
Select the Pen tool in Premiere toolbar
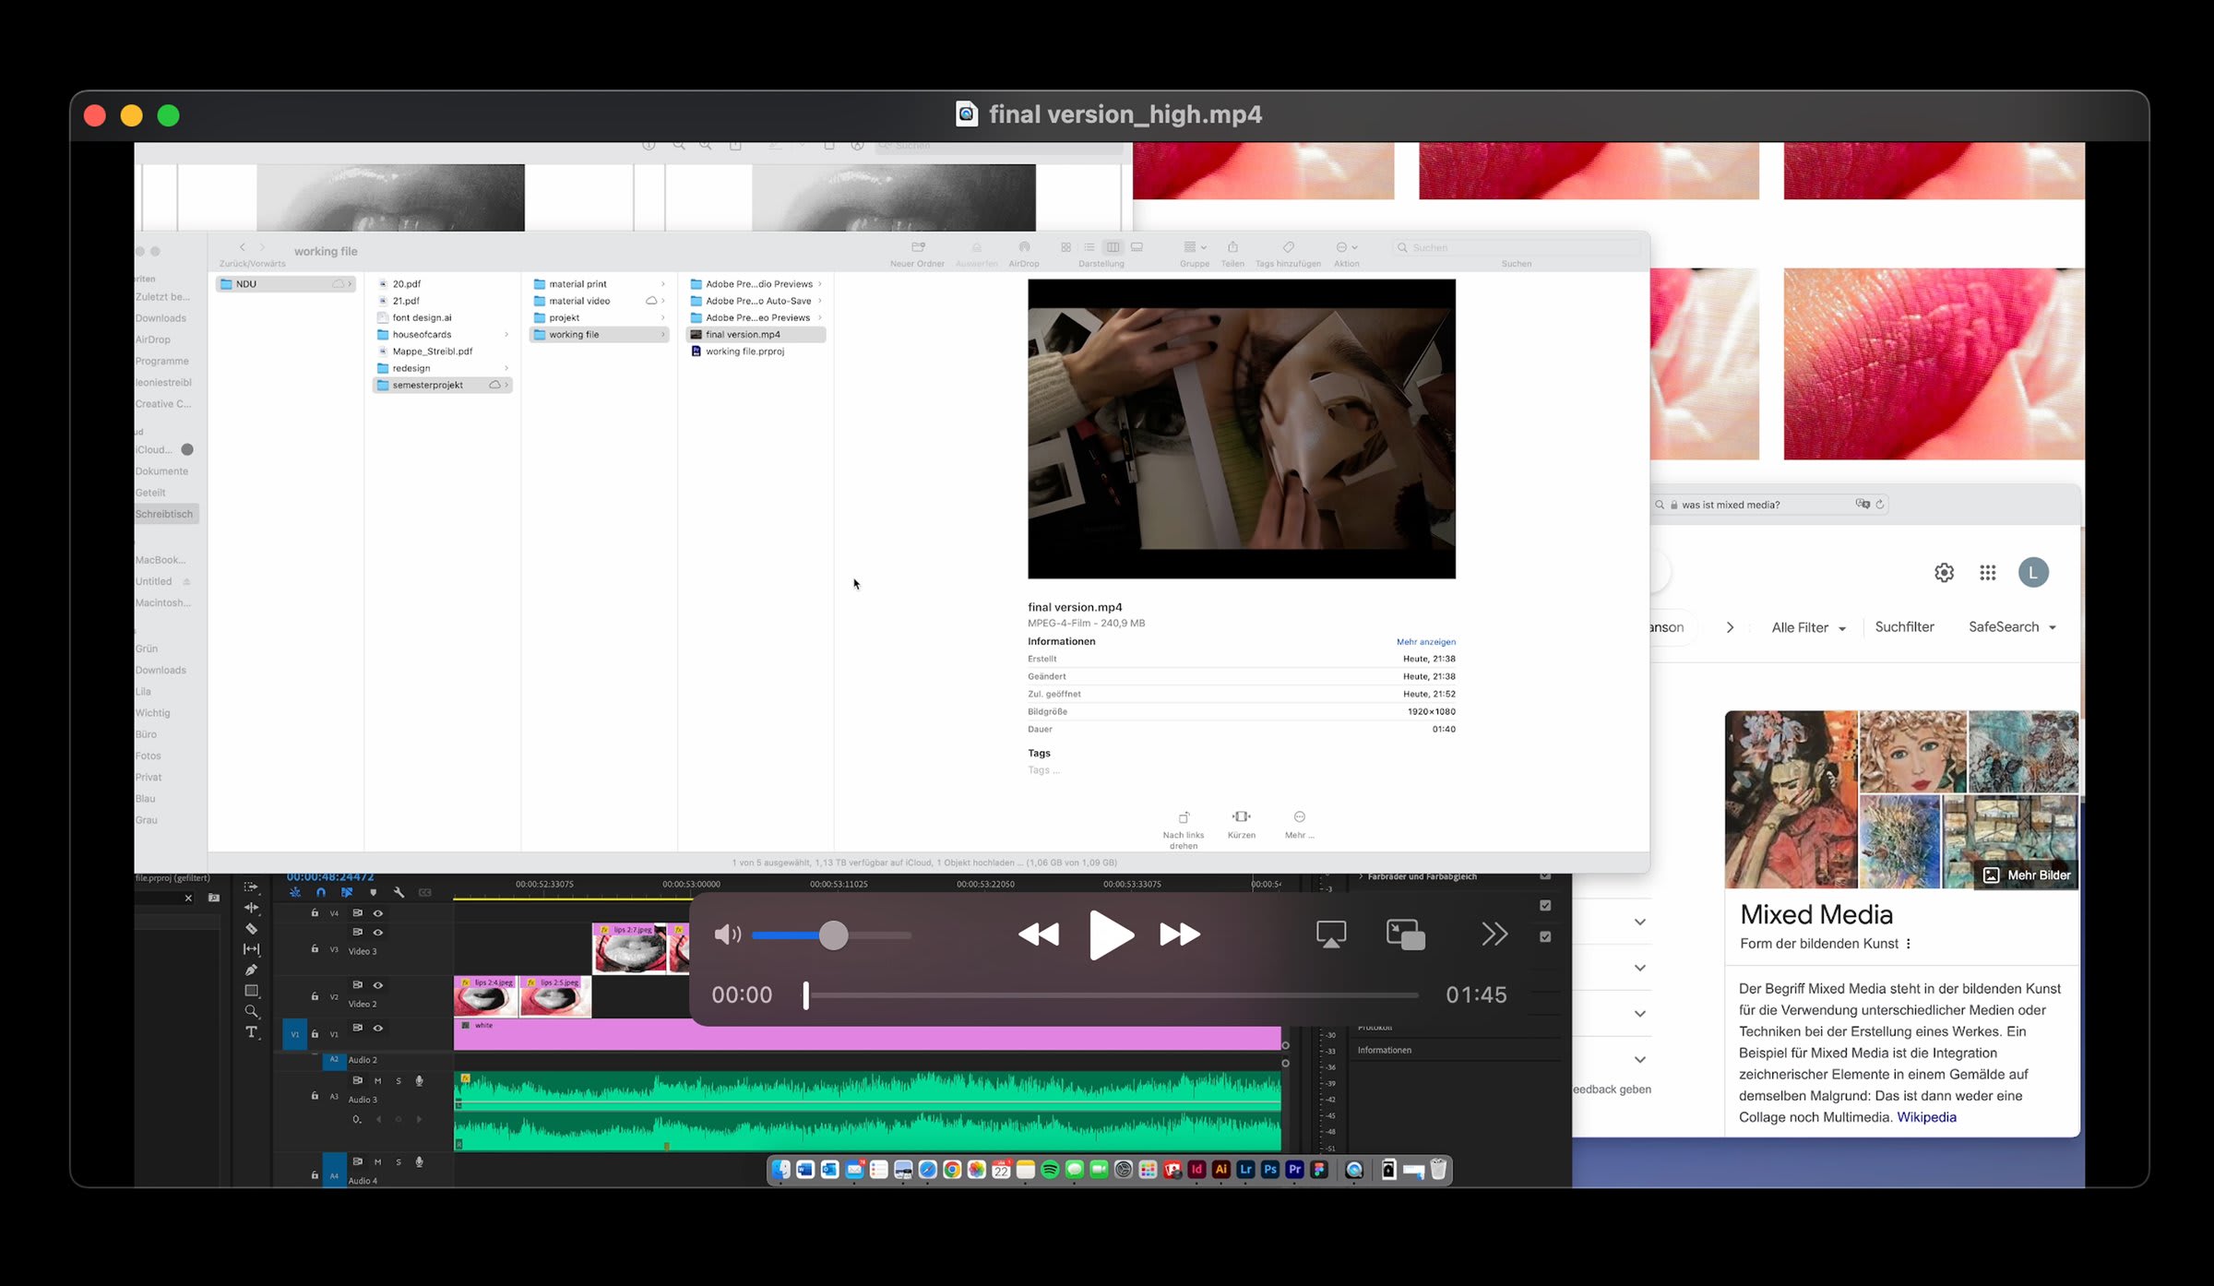(x=251, y=970)
